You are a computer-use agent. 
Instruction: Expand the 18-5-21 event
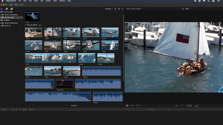click(x=1, y=26)
